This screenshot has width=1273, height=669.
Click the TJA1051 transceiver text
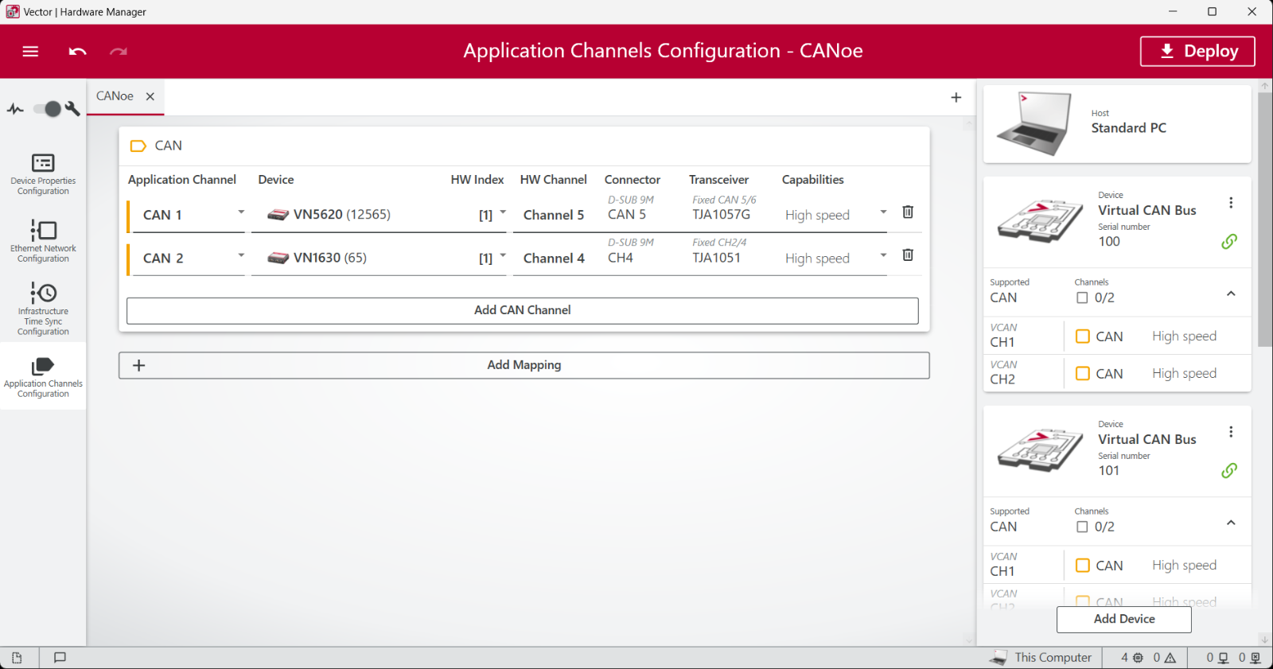pos(716,258)
